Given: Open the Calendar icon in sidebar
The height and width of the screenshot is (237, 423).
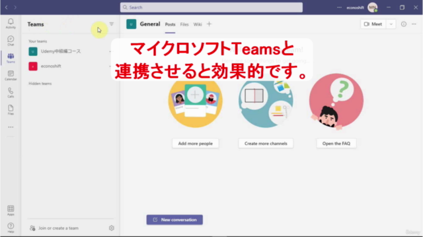Looking at the screenshot, I should tap(11, 76).
